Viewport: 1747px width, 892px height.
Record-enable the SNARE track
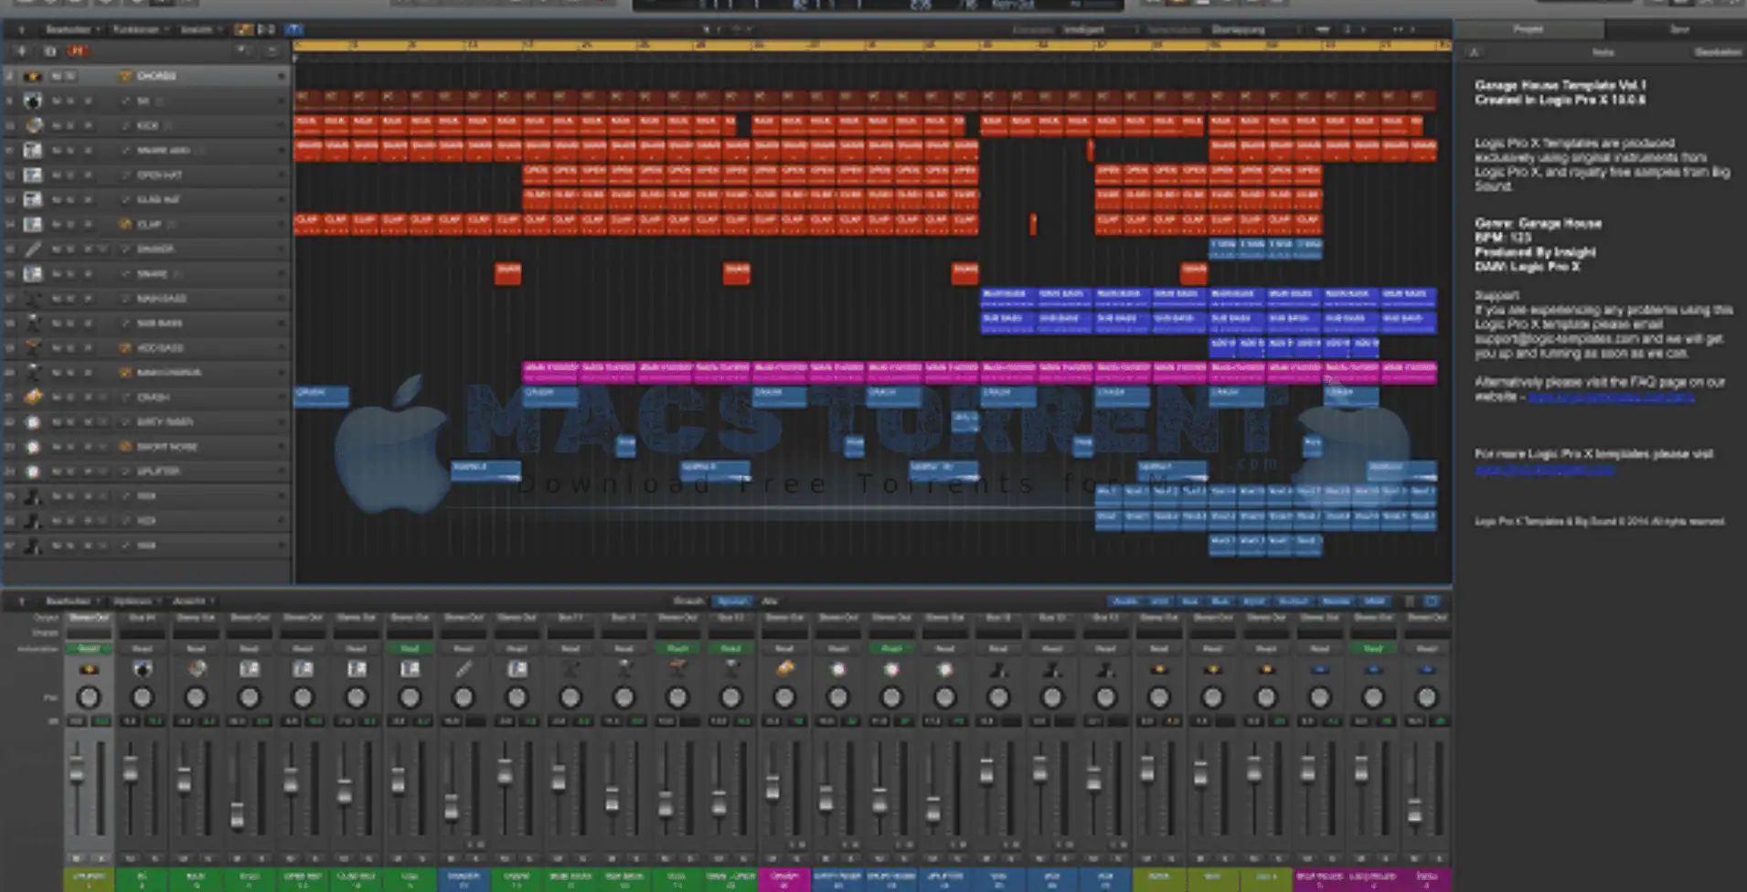(88, 273)
